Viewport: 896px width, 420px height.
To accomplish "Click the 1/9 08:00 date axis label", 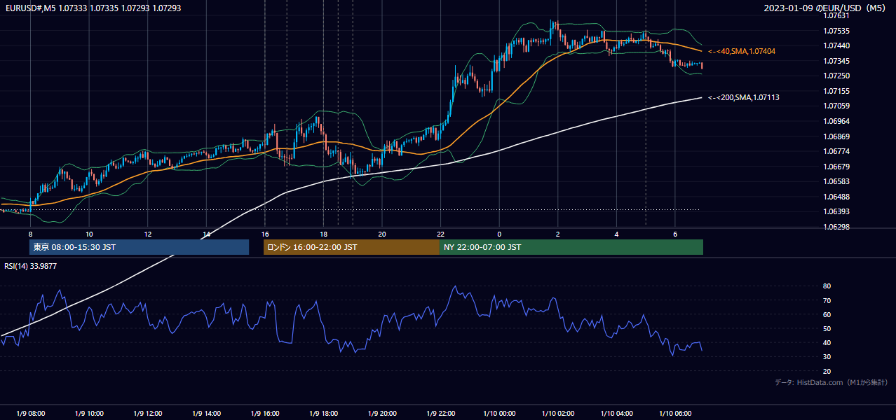I will pyautogui.click(x=30, y=414).
